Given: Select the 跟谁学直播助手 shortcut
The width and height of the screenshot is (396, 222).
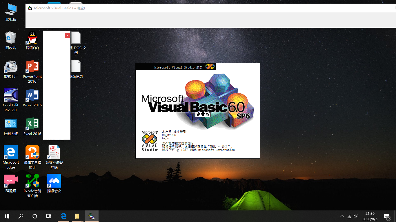Looking at the screenshot, I should tap(32, 158).
